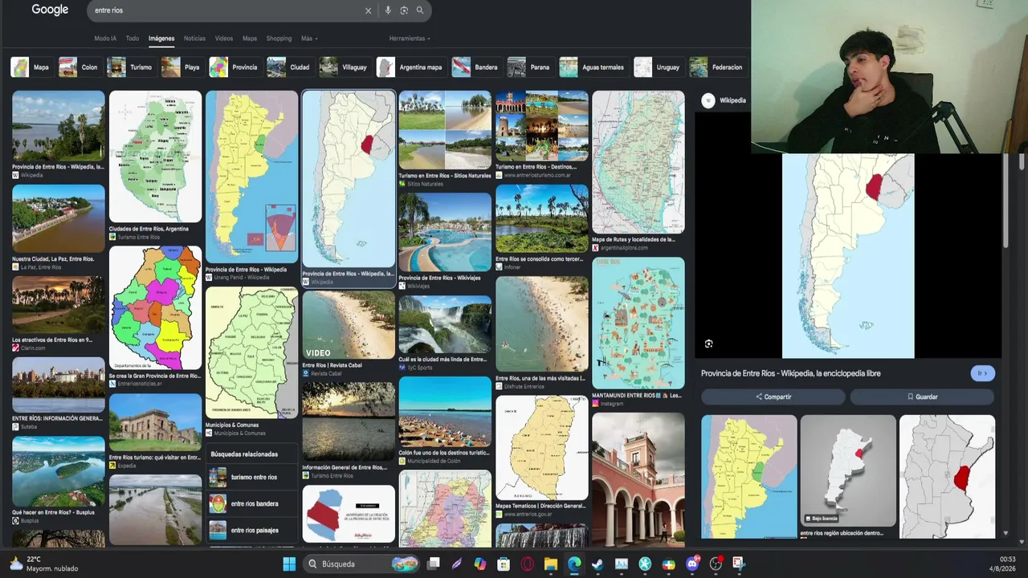1028x578 pixels.
Task: Filter images by the Turismo chip
Action: [x=130, y=67]
